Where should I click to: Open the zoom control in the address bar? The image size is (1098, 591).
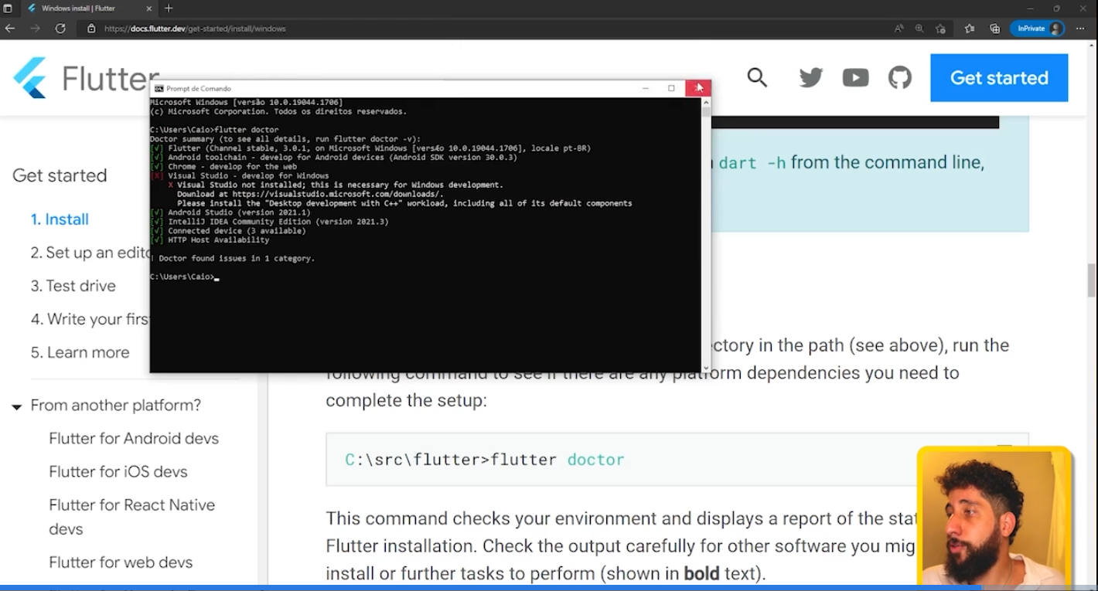point(919,29)
